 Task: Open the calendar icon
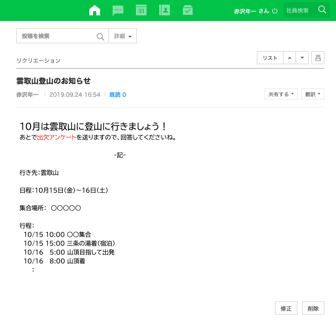[141, 10]
